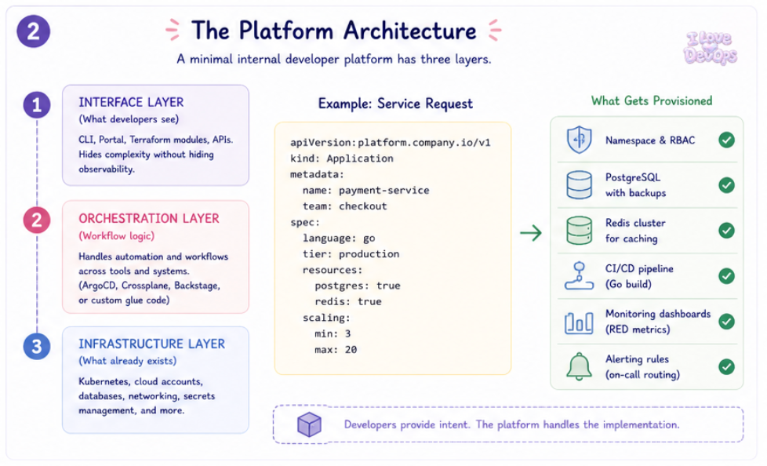
Task: Click the pink circle 2 beside Orchestration Layer
Action: [37, 220]
